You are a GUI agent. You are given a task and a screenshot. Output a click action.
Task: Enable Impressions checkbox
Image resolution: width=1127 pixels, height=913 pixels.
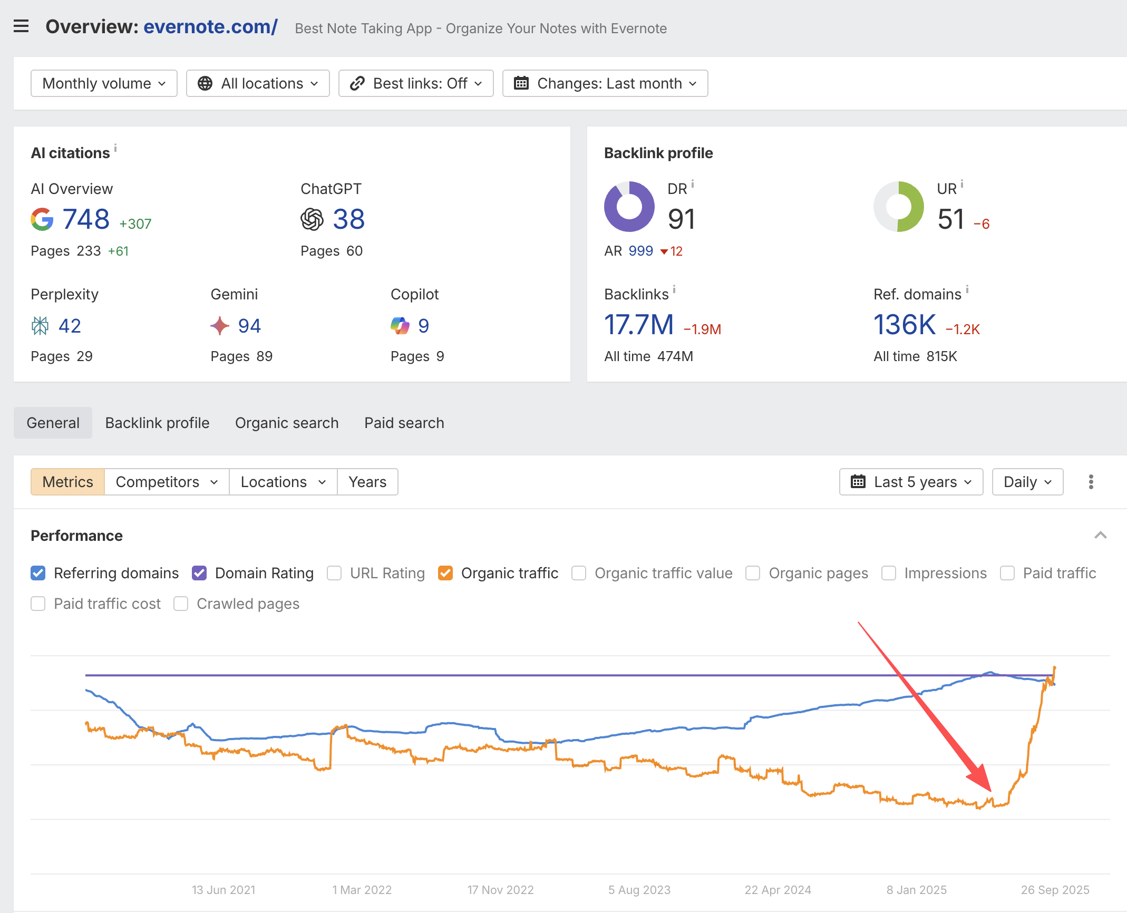point(889,573)
